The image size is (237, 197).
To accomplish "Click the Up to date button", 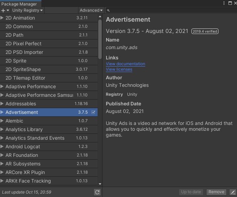I will tap(191, 192).
